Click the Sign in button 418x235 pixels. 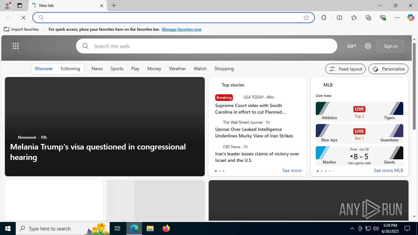point(391,46)
